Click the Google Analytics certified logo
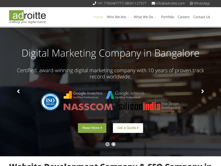The width and height of the screenshot is (221, 166). click(x=83, y=95)
